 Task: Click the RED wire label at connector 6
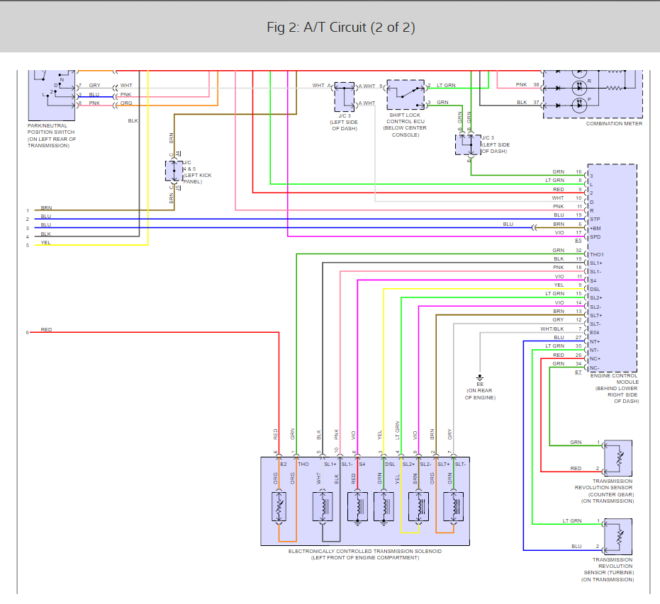click(46, 329)
